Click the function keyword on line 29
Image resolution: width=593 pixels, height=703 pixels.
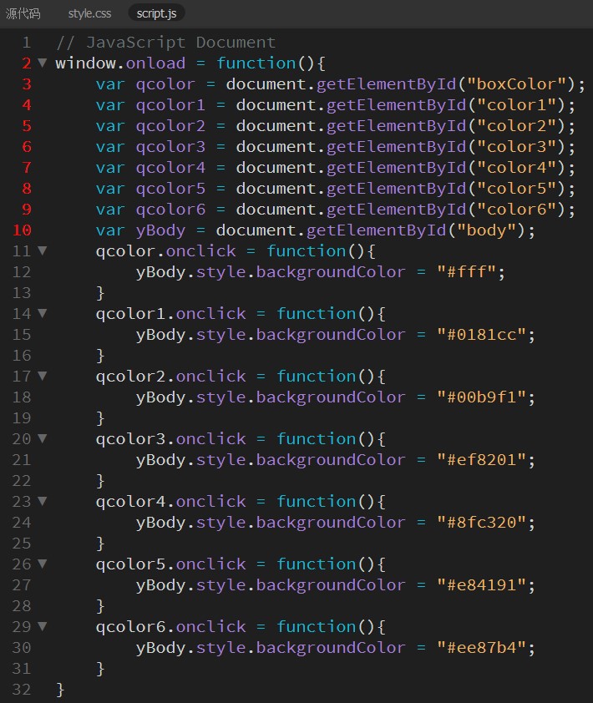[x=316, y=627]
